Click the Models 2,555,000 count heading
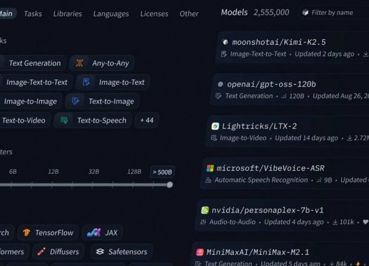369x266 pixels. [255, 12]
